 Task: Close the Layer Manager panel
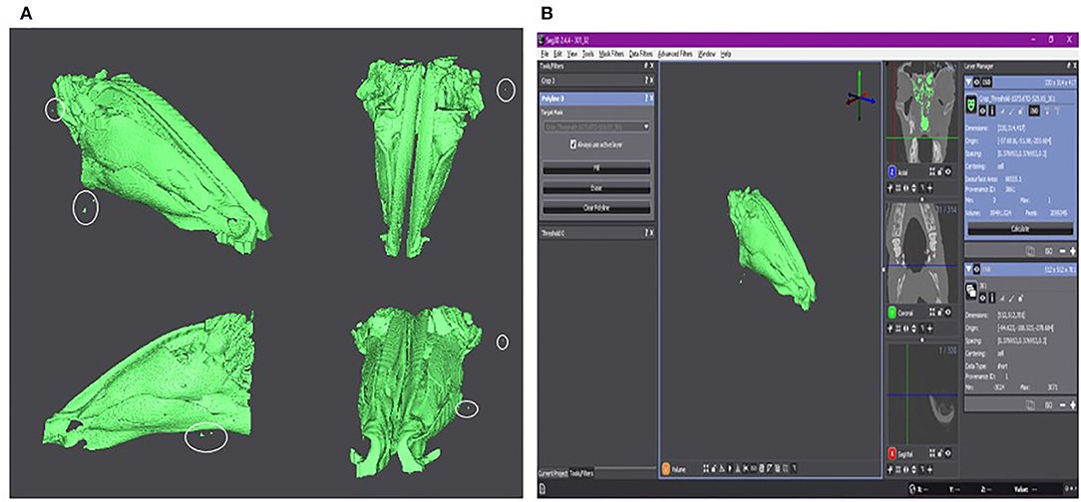click(1073, 66)
